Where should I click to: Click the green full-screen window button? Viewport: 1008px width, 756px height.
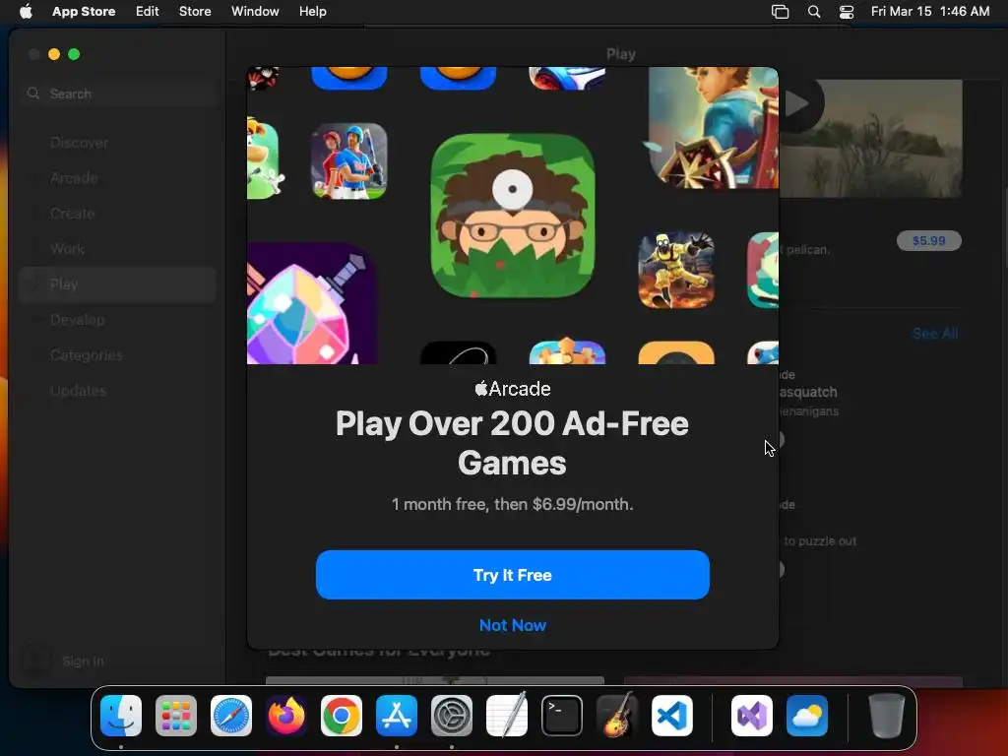tap(74, 55)
